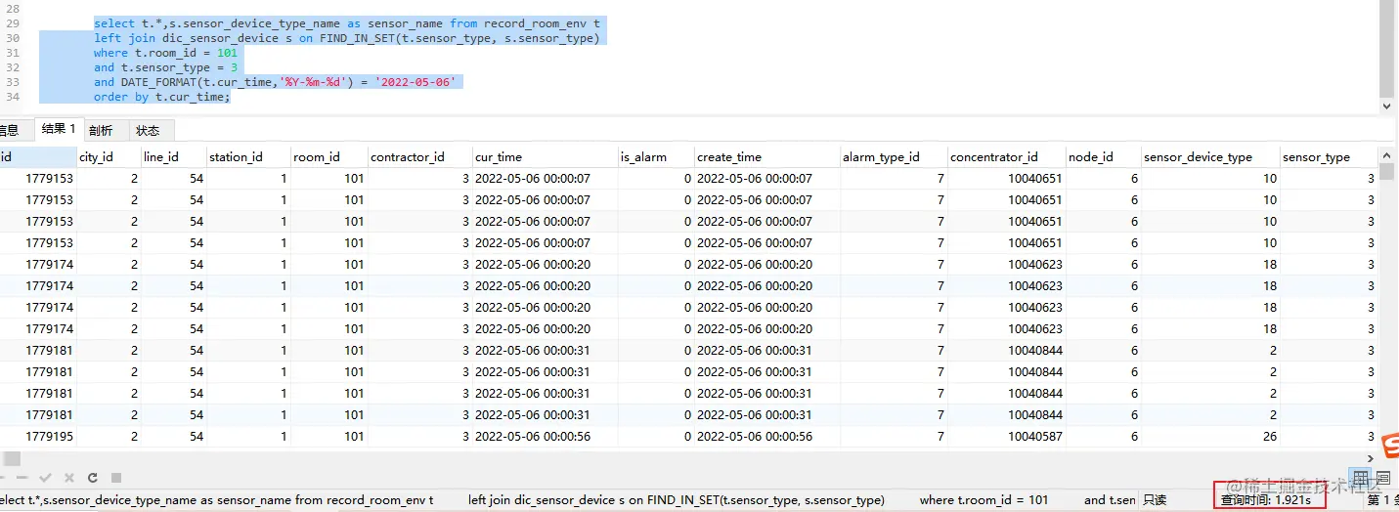Select the concentrator_id column header
Screen dimensions: 1399x512
coord(1006,156)
